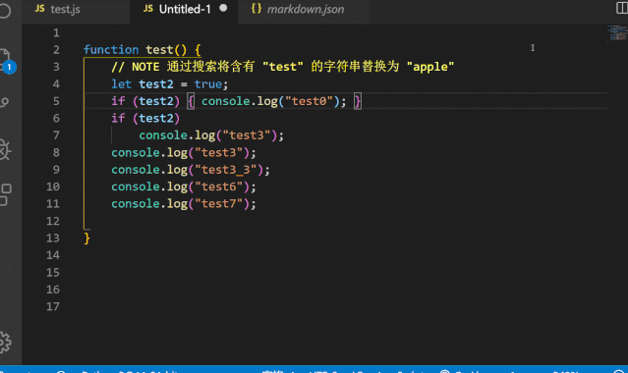Click the 'if' keyword on line 5

click(118, 101)
